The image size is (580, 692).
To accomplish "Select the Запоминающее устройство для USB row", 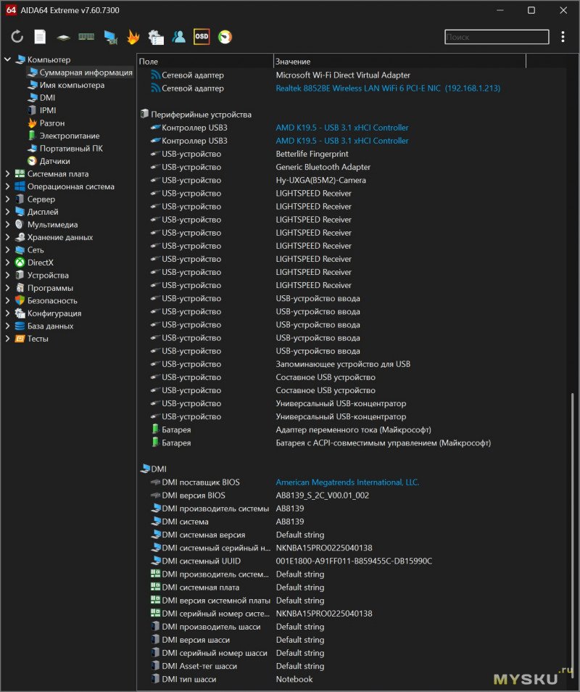I will pos(352,364).
